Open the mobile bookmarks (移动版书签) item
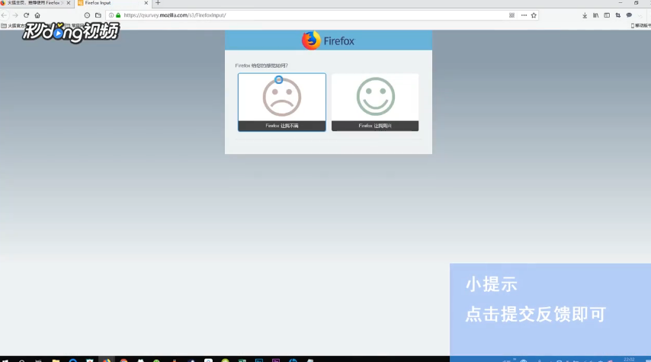Screen dimensions: 651x362 coord(640,26)
